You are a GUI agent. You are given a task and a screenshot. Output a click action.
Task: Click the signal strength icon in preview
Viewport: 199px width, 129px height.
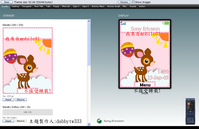123,24
